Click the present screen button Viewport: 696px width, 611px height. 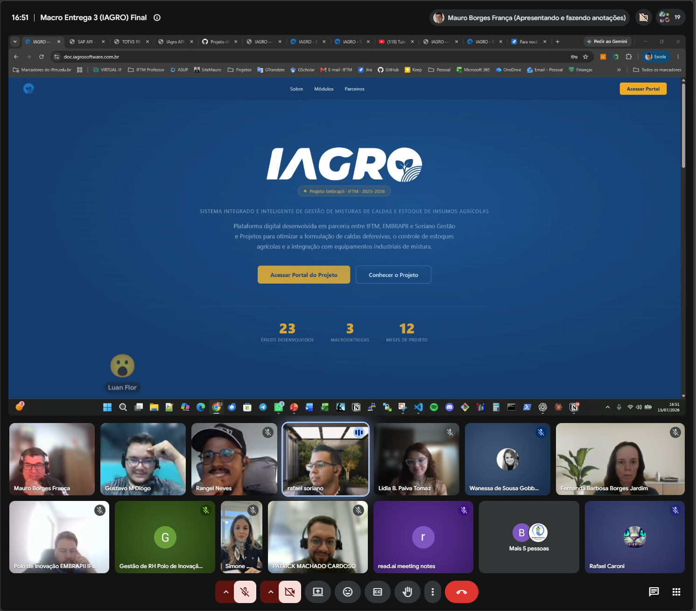pyautogui.click(x=318, y=592)
